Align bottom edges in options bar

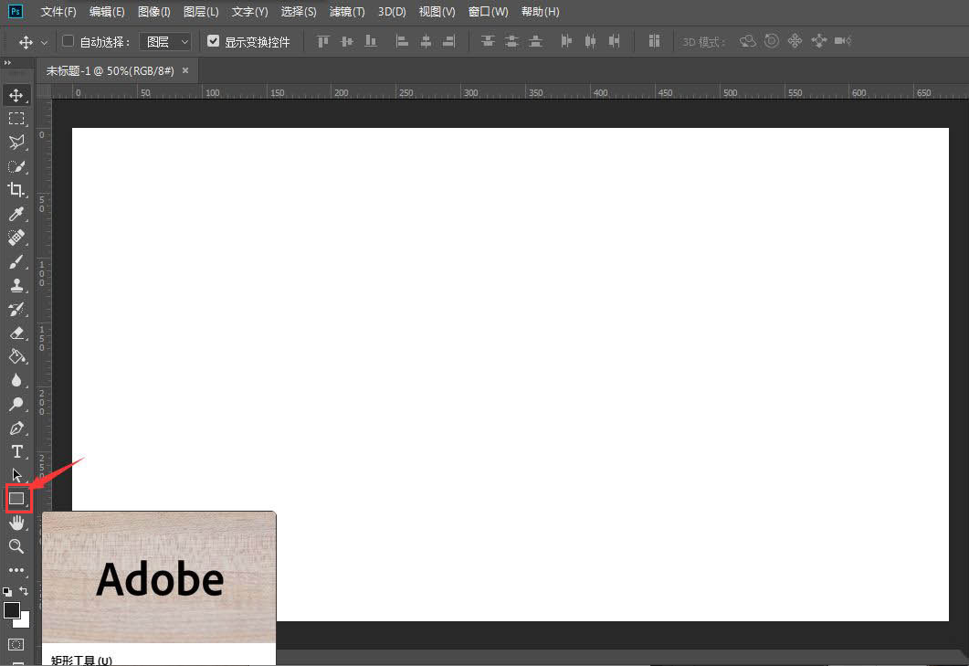pos(370,41)
